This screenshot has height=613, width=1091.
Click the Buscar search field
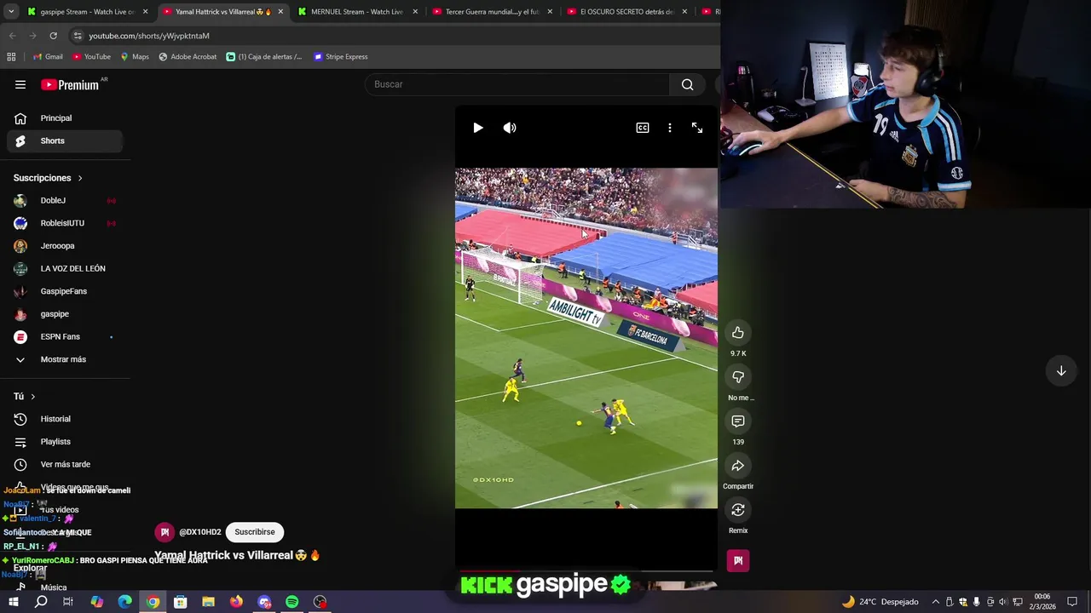[517, 84]
